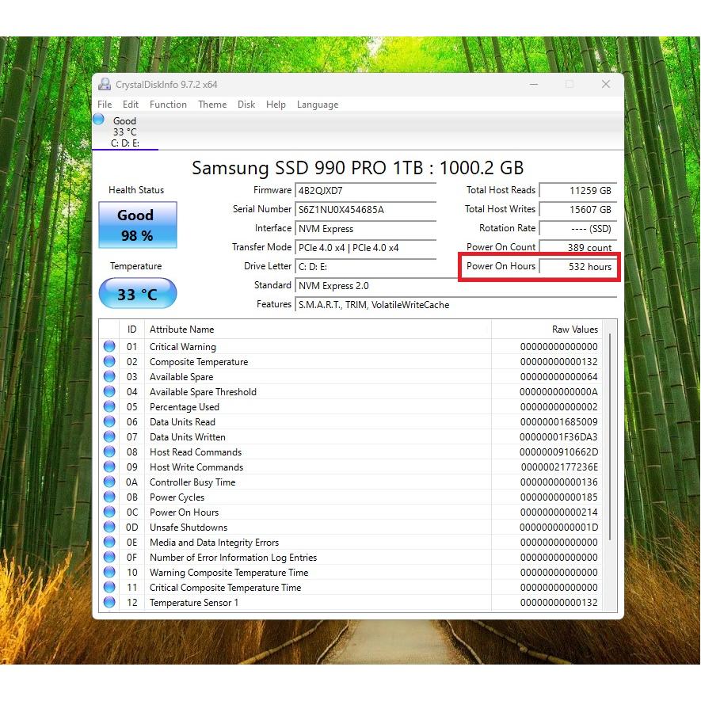Click the Attribute Name column header
This screenshot has width=701, height=701.
[182, 329]
